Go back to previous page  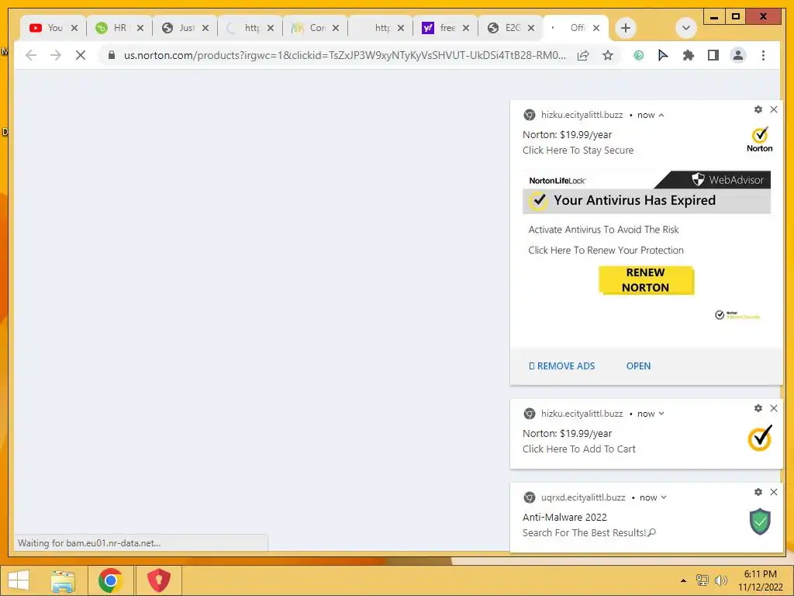pos(31,55)
